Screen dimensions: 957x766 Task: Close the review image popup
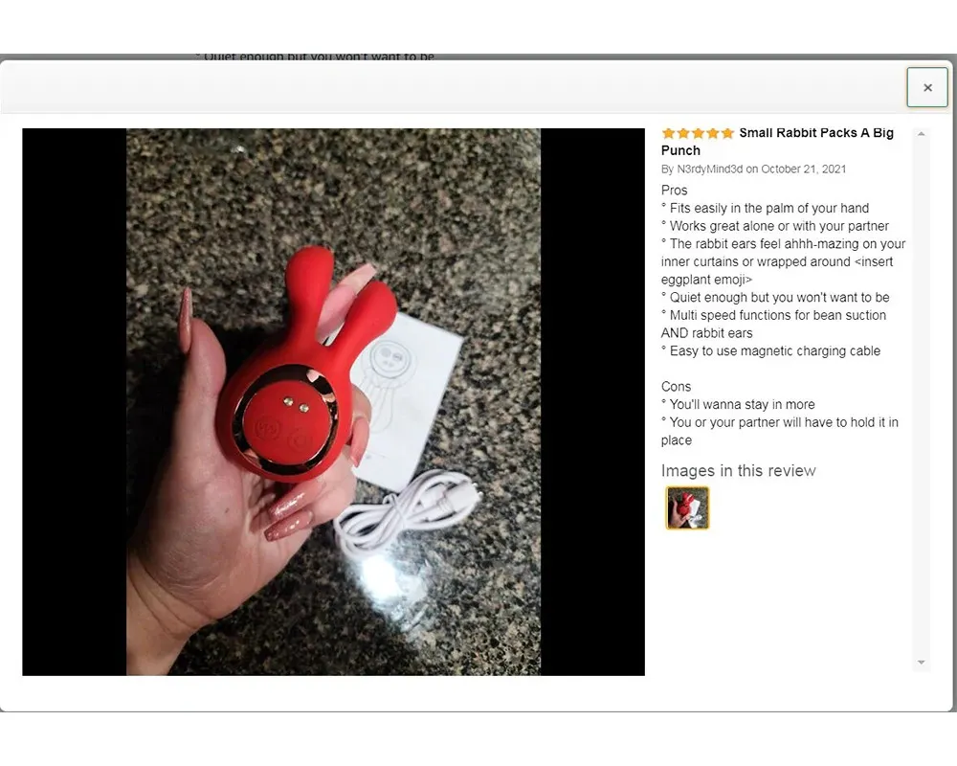927,87
